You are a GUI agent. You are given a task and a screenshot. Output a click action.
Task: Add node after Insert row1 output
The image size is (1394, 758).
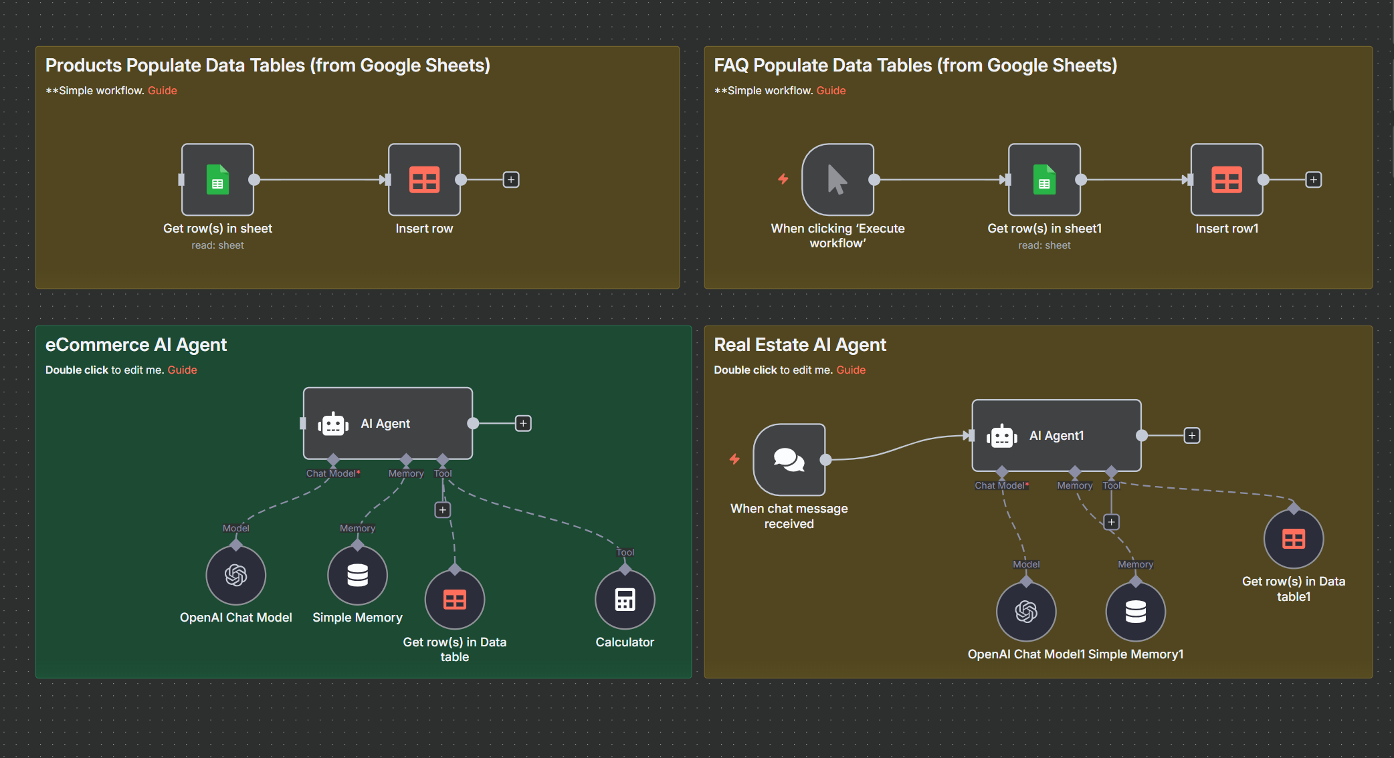click(1313, 180)
